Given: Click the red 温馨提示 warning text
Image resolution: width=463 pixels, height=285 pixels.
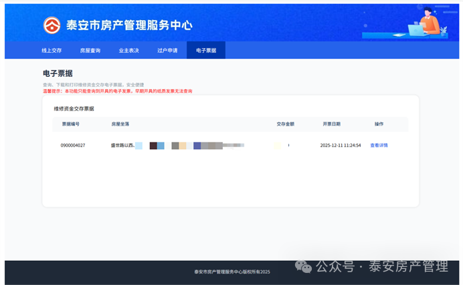Looking at the screenshot, I should (x=117, y=91).
